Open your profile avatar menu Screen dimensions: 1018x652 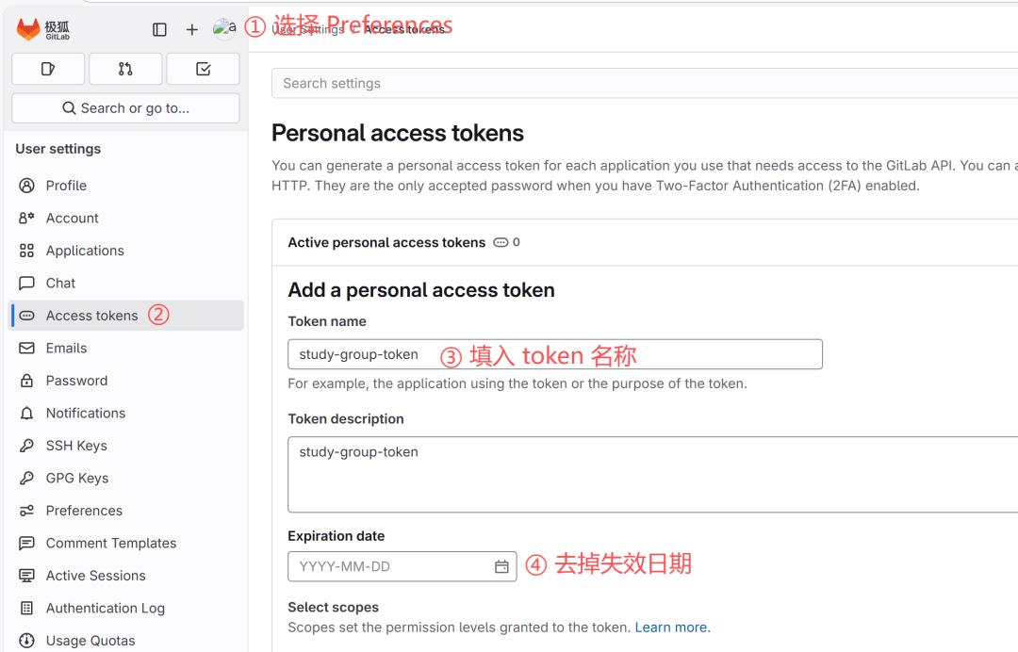click(x=224, y=28)
